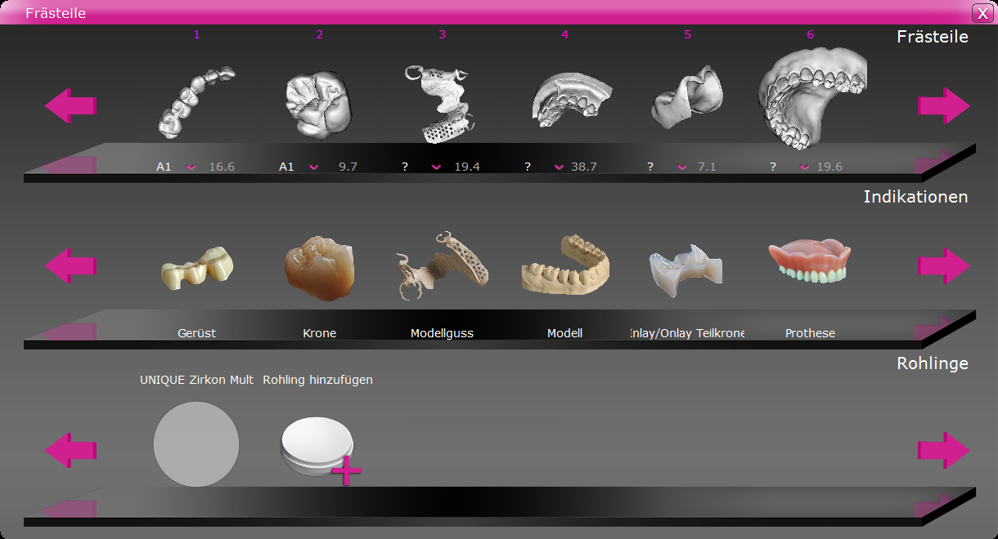Expand shade dropdown for milling part 6
This screenshot has height=539, width=998.
click(x=805, y=167)
